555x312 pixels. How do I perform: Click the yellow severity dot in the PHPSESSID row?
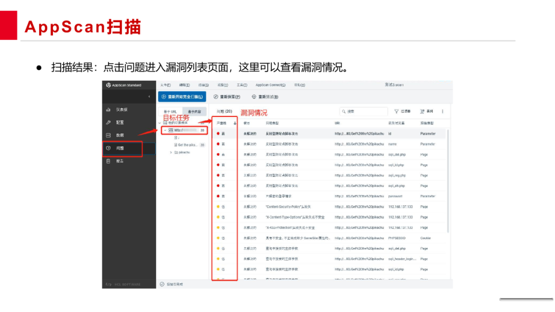[x=218, y=238]
